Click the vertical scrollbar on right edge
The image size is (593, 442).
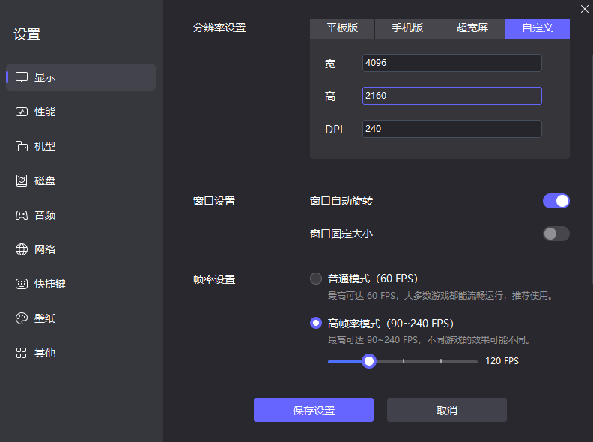[x=592, y=170]
